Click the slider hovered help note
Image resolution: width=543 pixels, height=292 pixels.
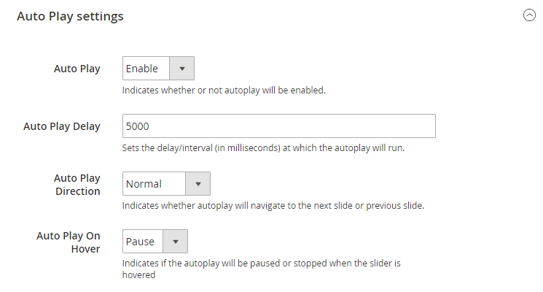[262, 269]
